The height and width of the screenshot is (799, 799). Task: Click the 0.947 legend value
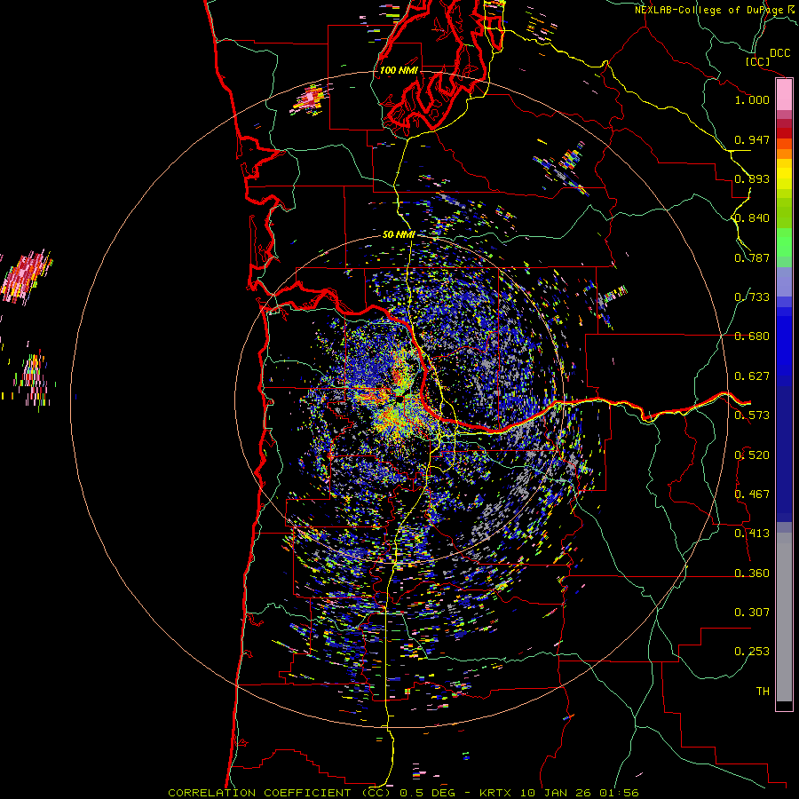pyautogui.click(x=752, y=139)
